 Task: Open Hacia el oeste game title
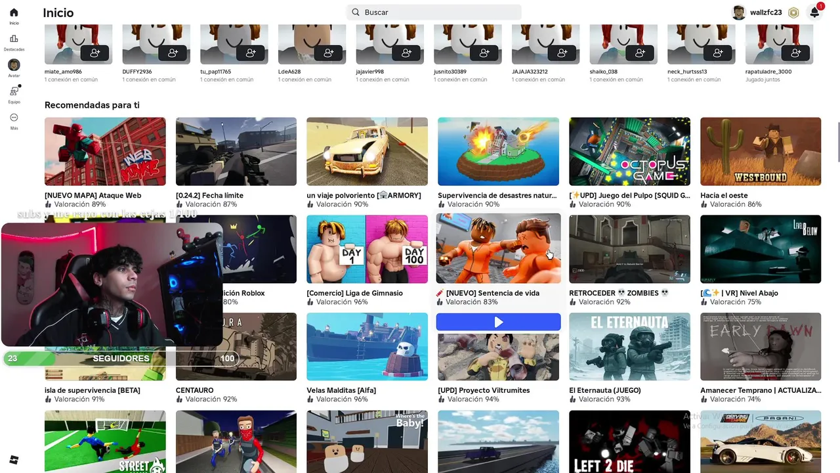(724, 195)
